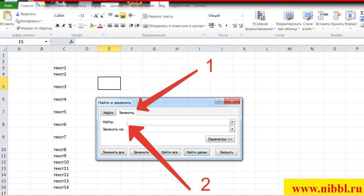The image size is (364, 195).
Task: Switch to the Данные ribbon tab
Action: click(117, 5)
